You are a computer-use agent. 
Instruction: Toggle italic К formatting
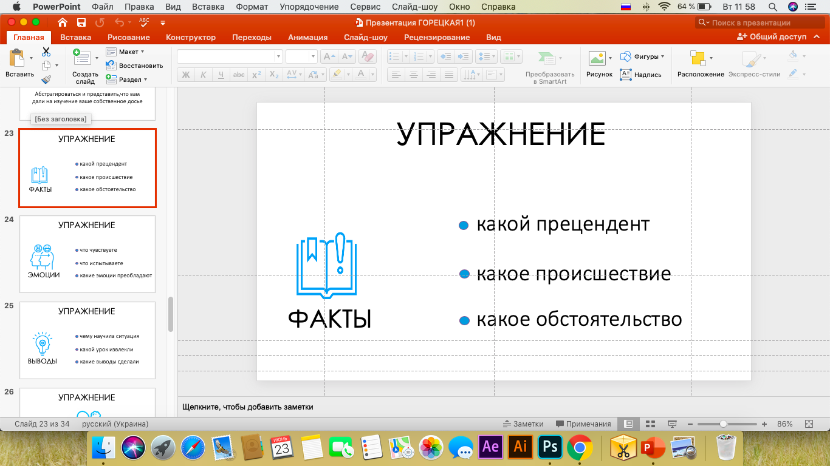204,75
